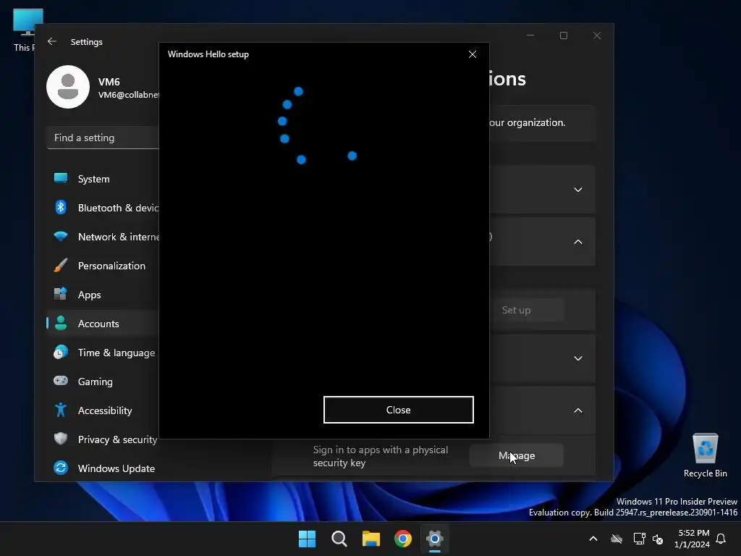Click the dimmed Set up button
741x556 pixels.
(517, 310)
